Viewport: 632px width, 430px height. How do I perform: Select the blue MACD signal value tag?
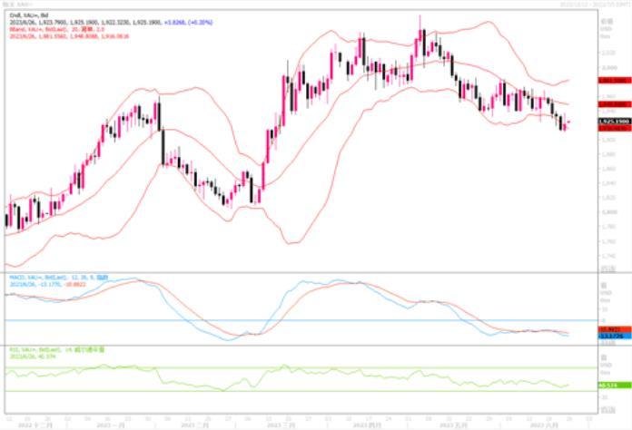[610, 337]
